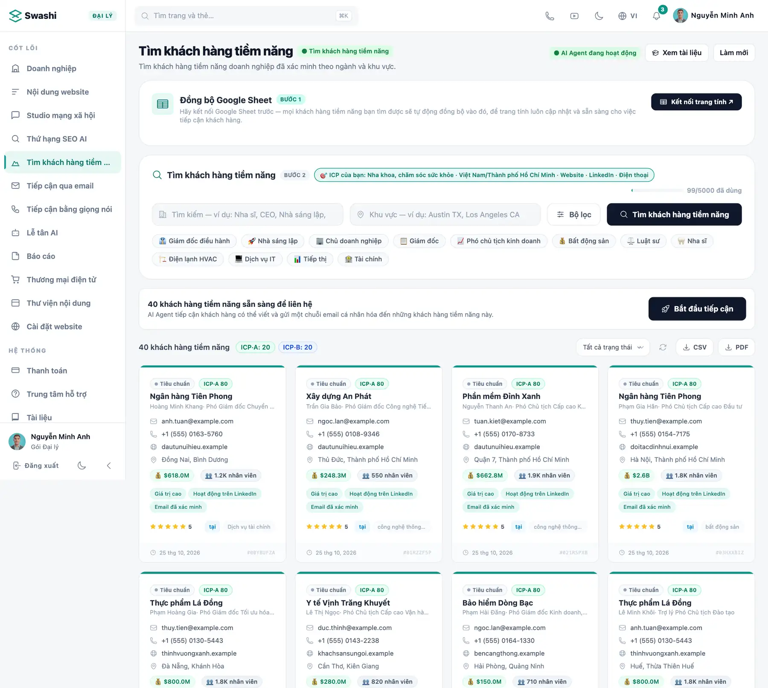Open the VI language selector
Screen dimensions: 768x688
pyautogui.click(x=628, y=16)
